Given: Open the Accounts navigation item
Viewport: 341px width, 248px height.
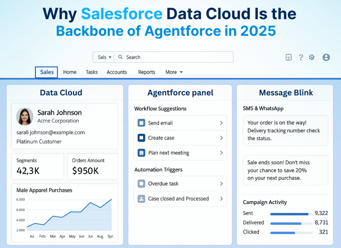Looking at the screenshot, I should [x=117, y=72].
